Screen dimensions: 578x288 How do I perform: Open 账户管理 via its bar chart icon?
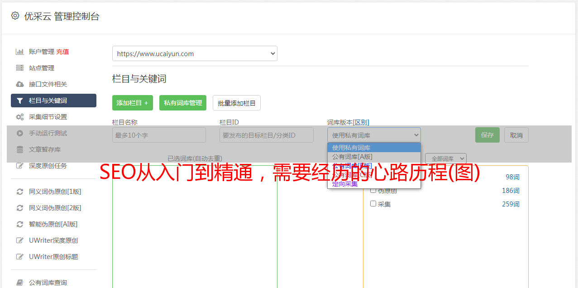(20, 52)
